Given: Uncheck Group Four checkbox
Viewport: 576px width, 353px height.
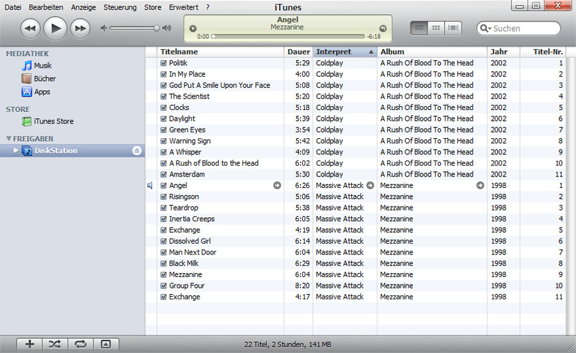Looking at the screenshot, I should tap(163, 286).
